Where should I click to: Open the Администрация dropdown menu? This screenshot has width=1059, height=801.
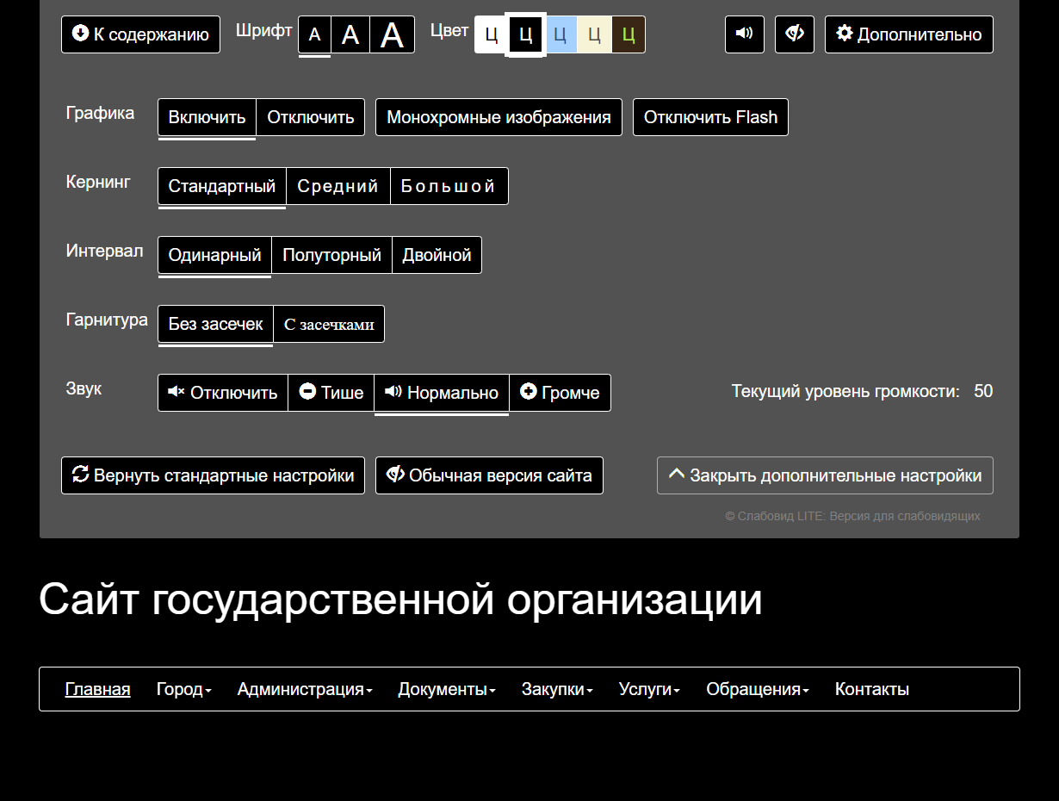(x=305, y=689)
